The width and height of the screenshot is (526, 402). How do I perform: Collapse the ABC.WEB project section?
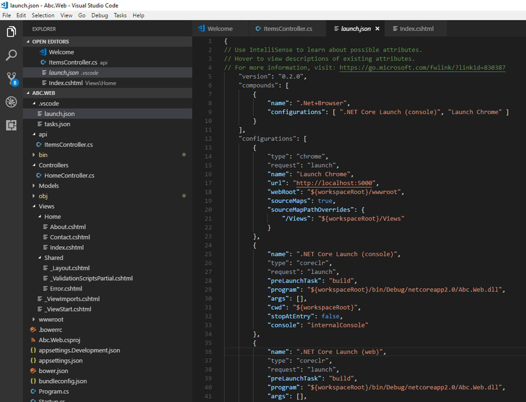point(28,93)
